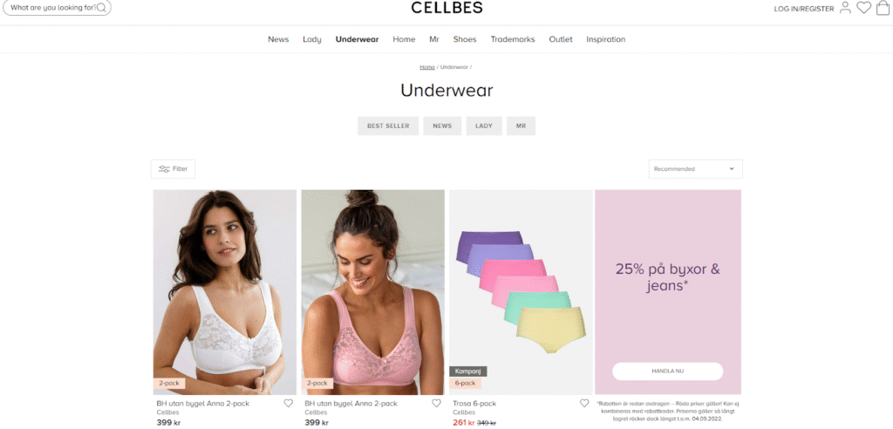Open the Lady navigation menu

coord(312,39)
